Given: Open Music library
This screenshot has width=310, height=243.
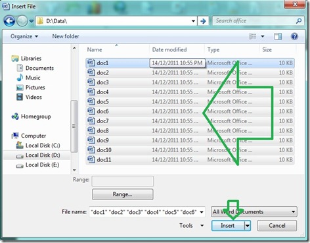Looking at the screenshot, I should click(x=33, y=78).
